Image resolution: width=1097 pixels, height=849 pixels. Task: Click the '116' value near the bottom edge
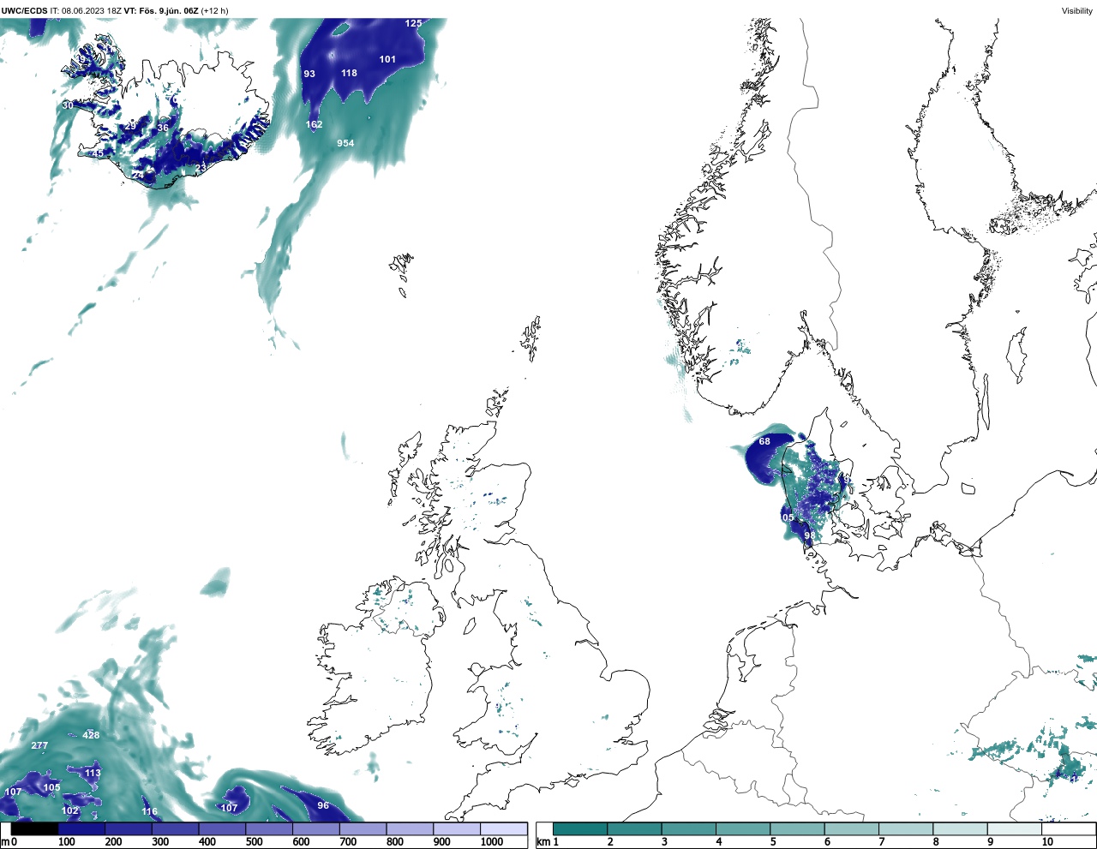pos(150,811)
